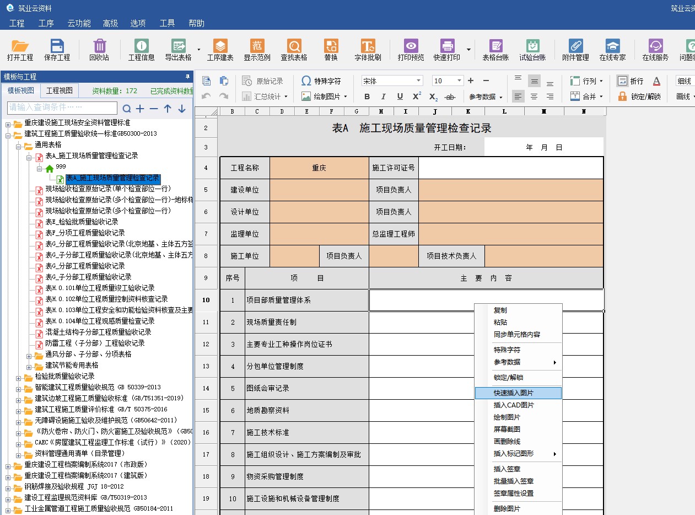This screenshot has width=695, height=515.
Task: Toggle superscript X² formatting
Action: pyautogui.click(x=417, y=96)
